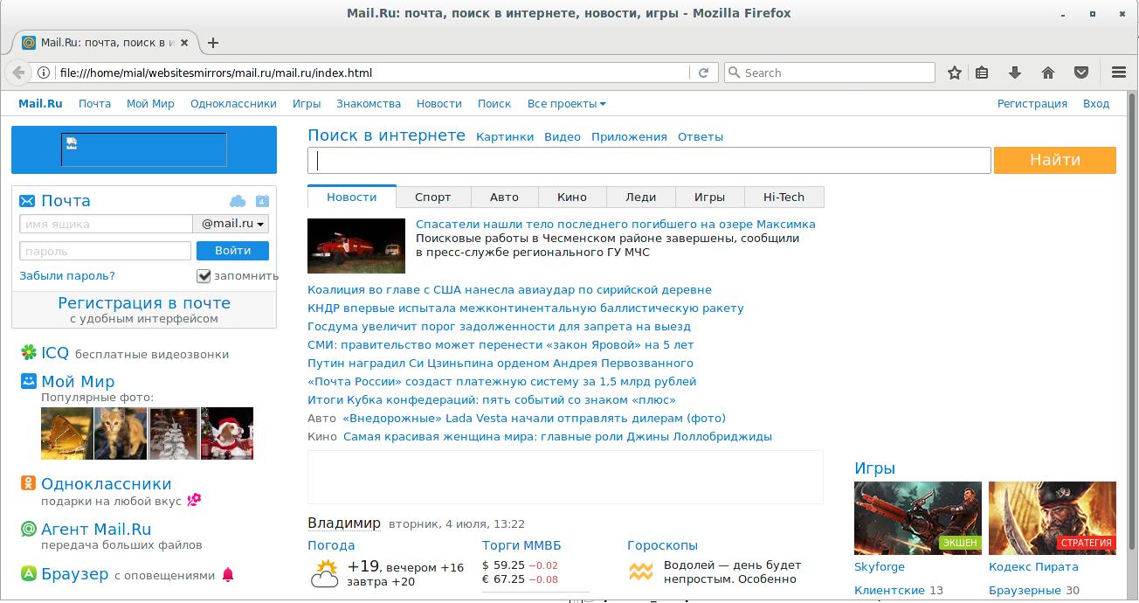Screen dimensions: 1139x603
Task: Switch to the Спорт news tab
Action: [x=432, y=197]
